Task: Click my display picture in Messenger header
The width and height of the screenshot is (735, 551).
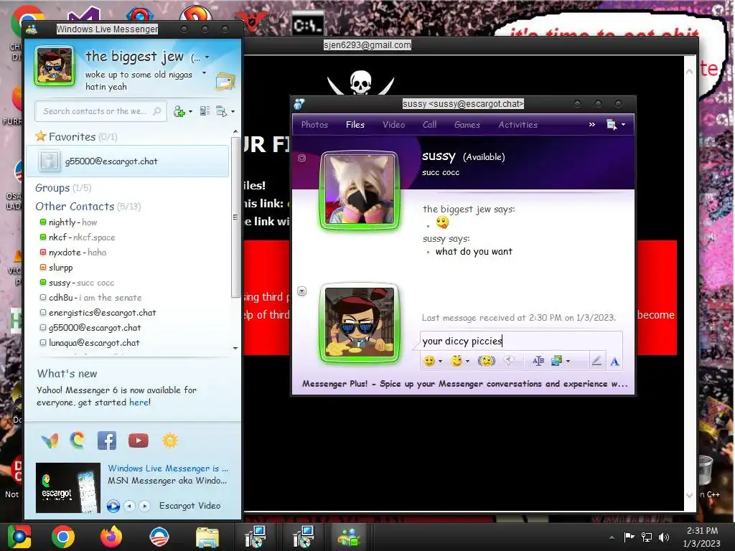Action: (55, 65)
